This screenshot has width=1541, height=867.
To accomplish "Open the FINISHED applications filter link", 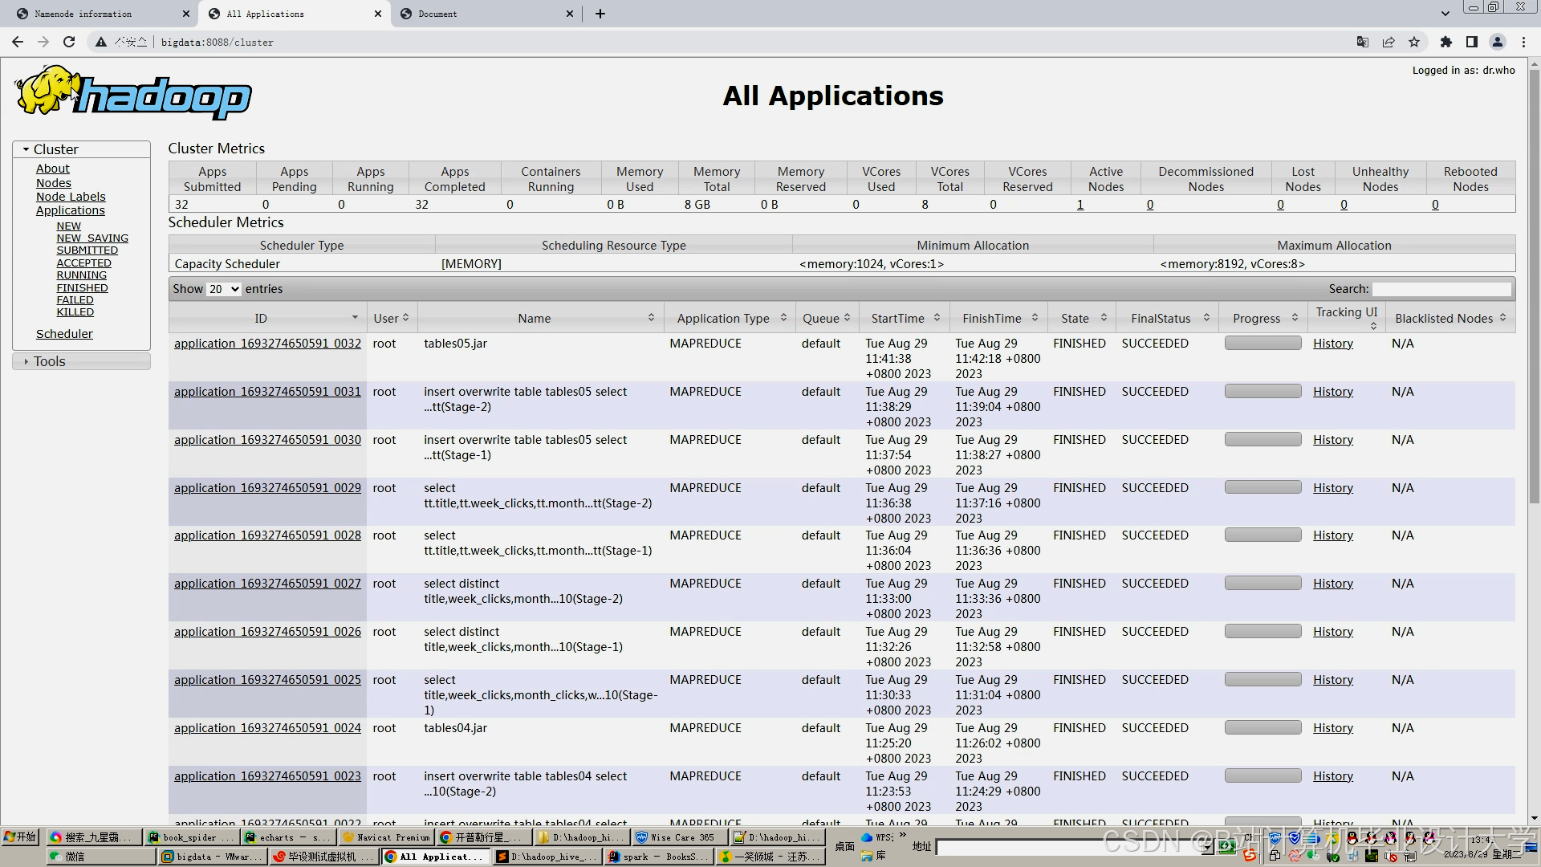I will tap(82, 287).
